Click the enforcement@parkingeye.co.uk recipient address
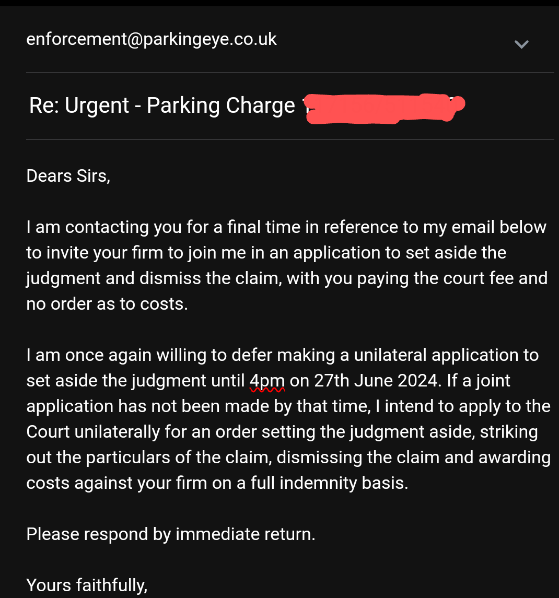Screen dimensions: 559x598 [x=152, y=40]
